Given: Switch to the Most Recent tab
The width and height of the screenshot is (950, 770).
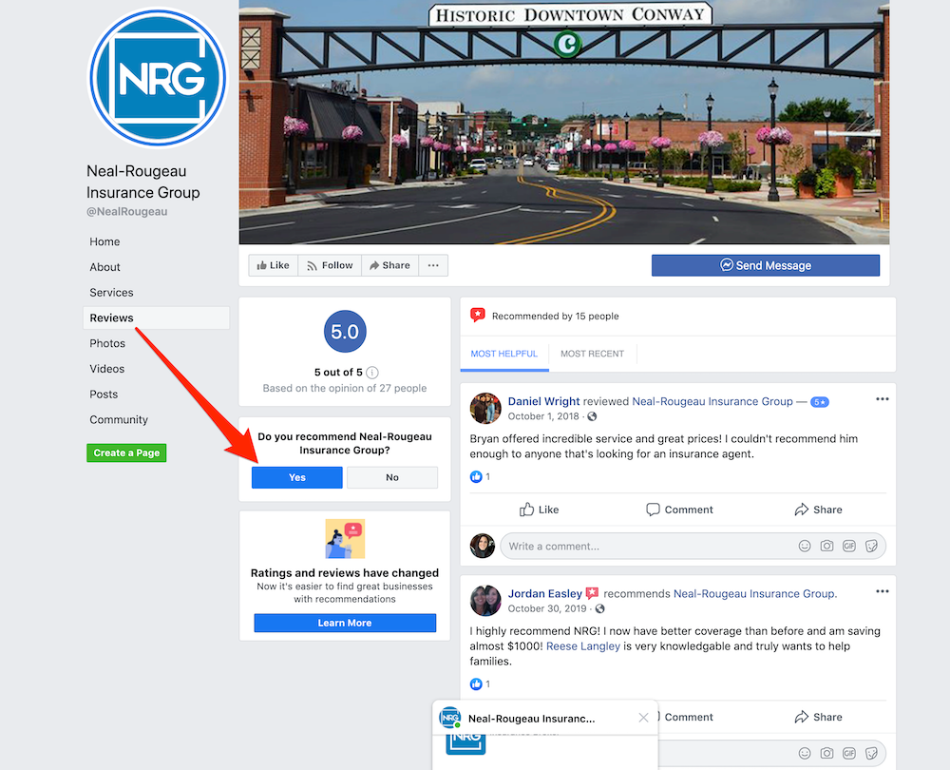Looking at the screenshot, I should tap(592, 354).
